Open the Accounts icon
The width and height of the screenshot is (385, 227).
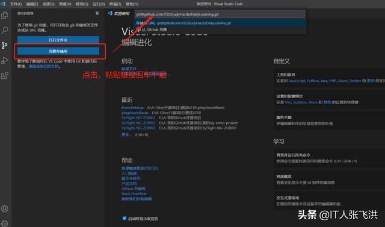[x=5, y=208]
